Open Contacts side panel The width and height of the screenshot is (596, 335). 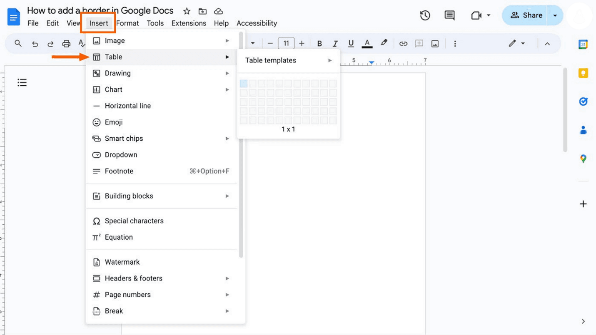pyautogui.click(x=583, y=130)
